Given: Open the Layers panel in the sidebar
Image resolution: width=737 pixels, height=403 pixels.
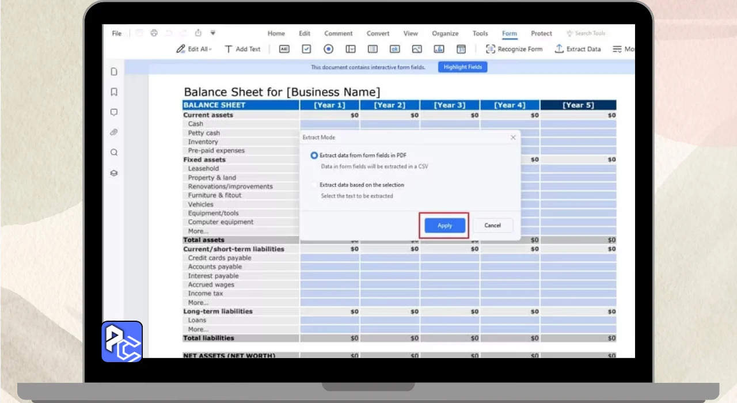Looking at the screenshot, I should (114, 173).
